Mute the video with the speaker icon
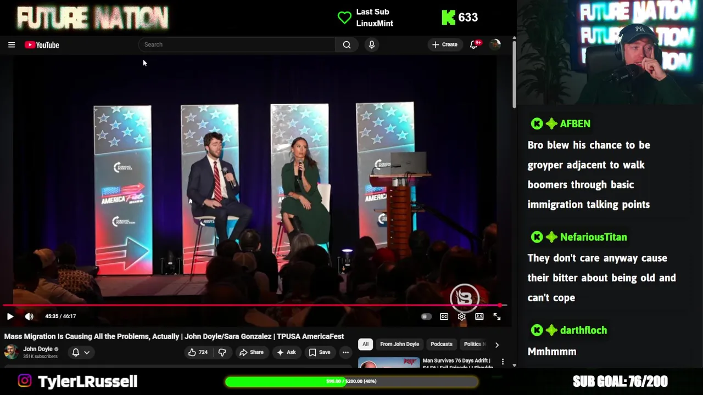Viewport: 703px width, 395px height. 29,317
